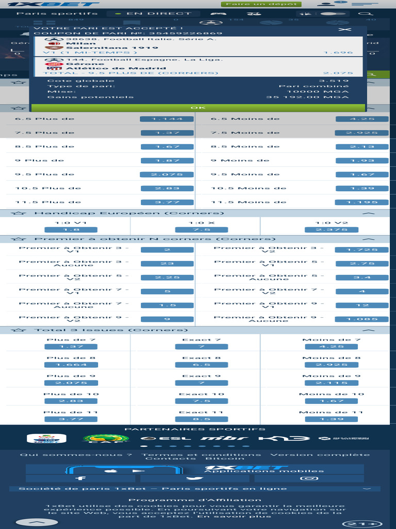Select Premier à Obtenir 9 - Aucune odds 1.085
Screen dimensions: 396x529
(362, 319)
